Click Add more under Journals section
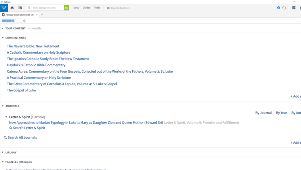Viewport: 301px width, 170px height. coord(295,143)
